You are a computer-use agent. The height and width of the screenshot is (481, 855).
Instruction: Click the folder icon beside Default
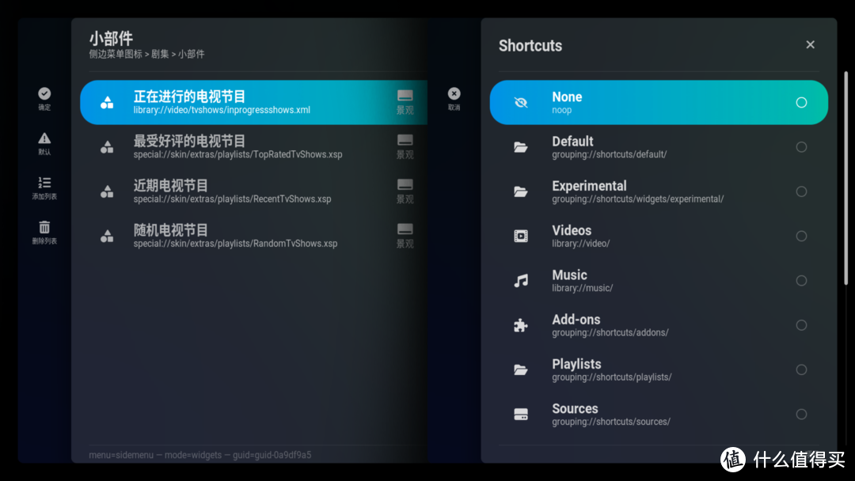pyautogui.click(x=521, y=147)
